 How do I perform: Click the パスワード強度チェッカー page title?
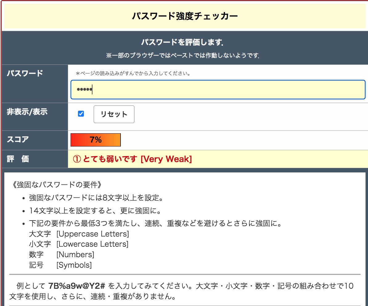(x=185, y=16)
